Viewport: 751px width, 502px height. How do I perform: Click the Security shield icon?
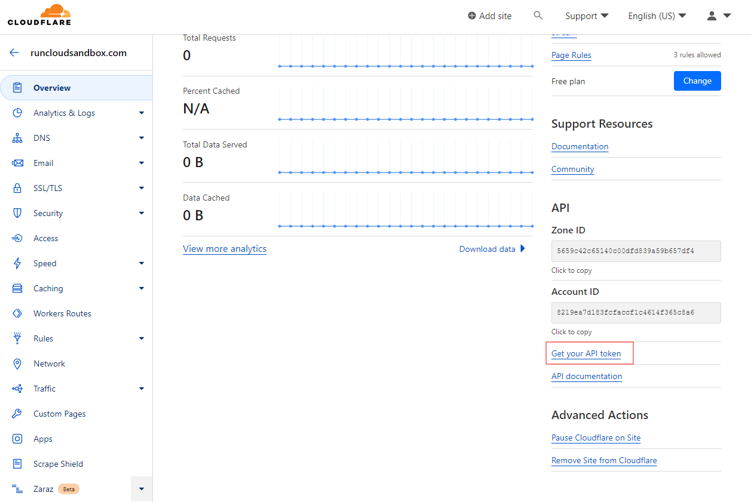(17, 213)
